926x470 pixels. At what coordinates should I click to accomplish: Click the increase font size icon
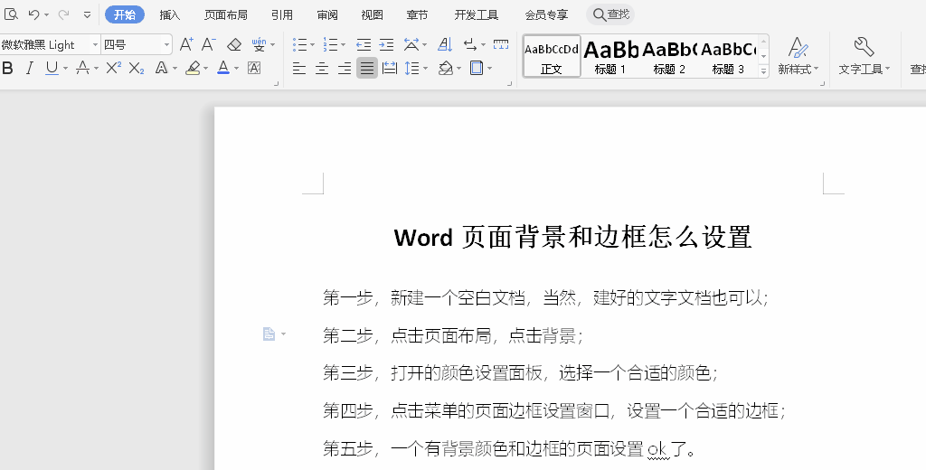coord(186,44)
